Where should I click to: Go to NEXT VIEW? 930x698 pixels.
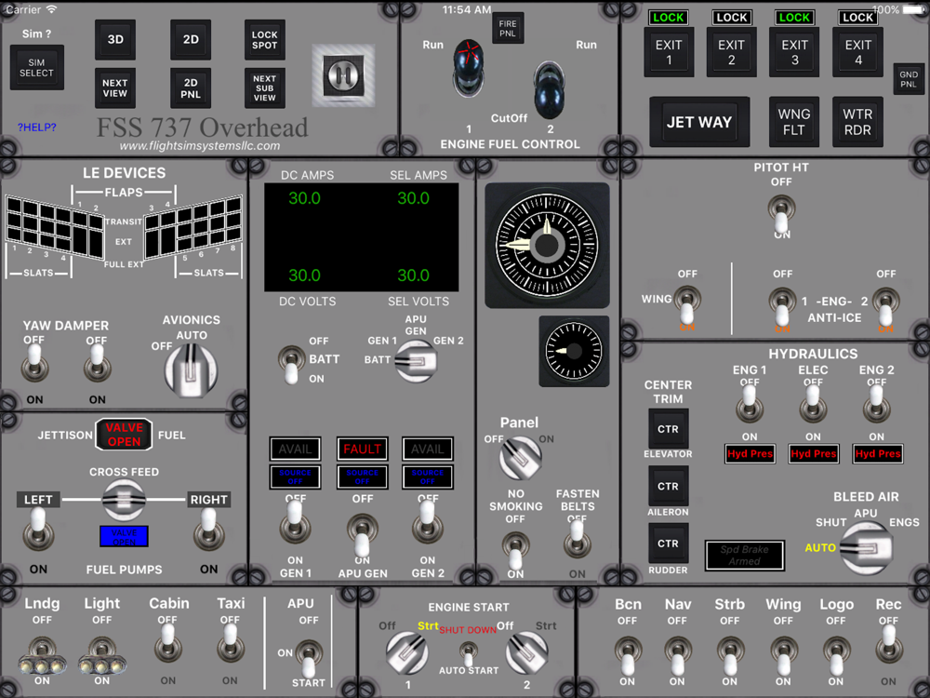115,87
